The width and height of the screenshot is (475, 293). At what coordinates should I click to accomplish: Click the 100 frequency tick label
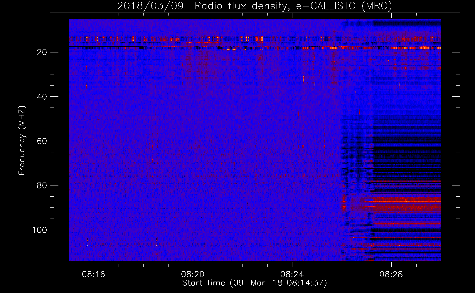coord(40,230)
